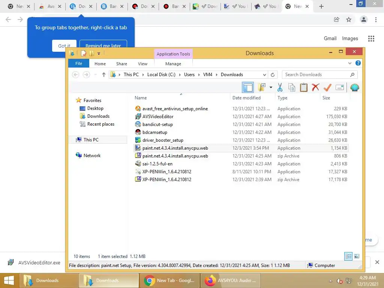384x288 pixels.
Task: Expand the ribbon with the chevron arrow
Action: click(350, 63)
